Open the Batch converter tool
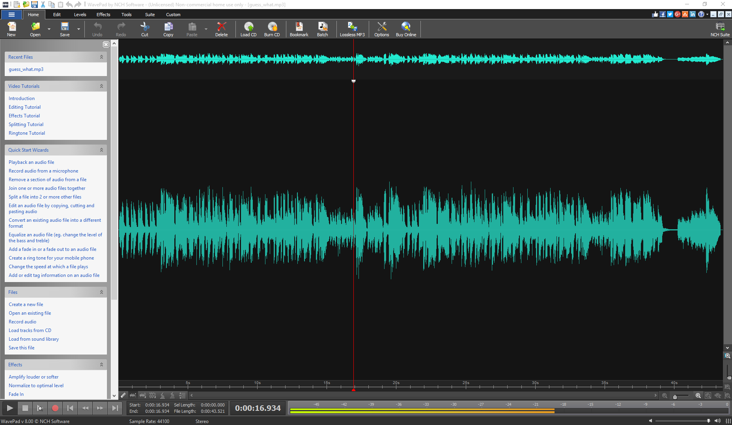This screenshot has height=425, width=732. point(323,29)
